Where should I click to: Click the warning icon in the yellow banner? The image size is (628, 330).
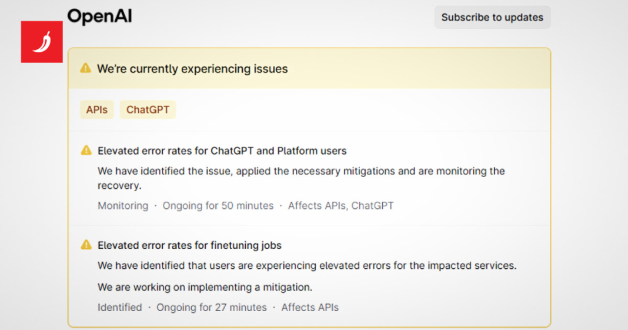tap(86, 68)
